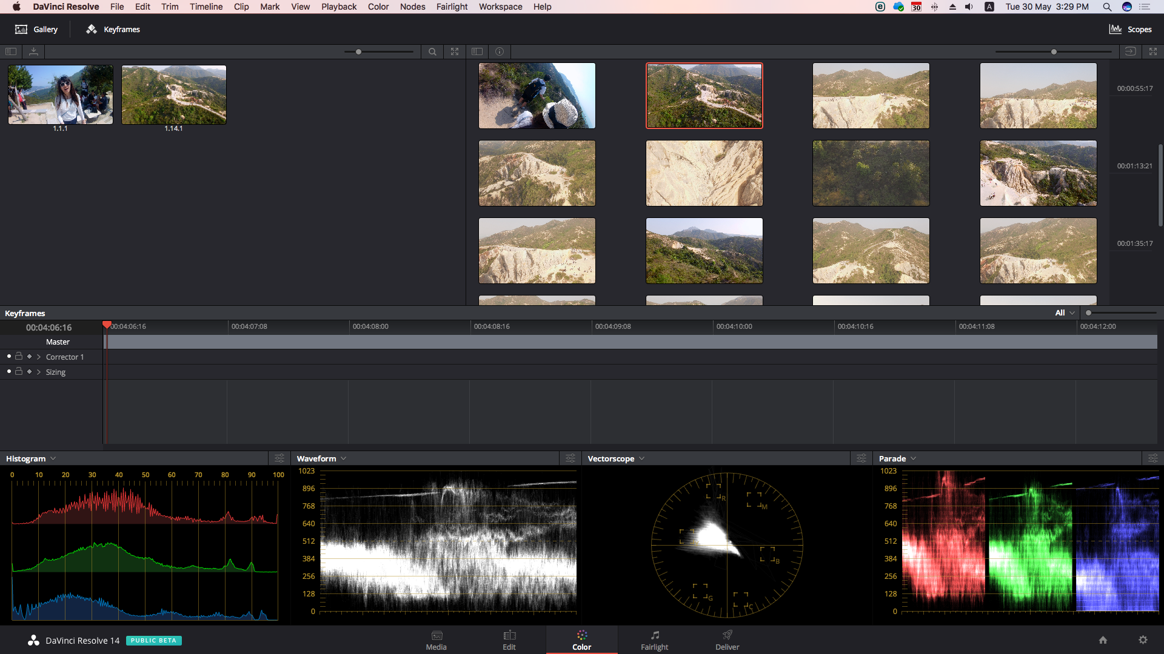Select gallery still 1.14.1 thumbnail
1164x654 pixels.
tap(174, 95)
